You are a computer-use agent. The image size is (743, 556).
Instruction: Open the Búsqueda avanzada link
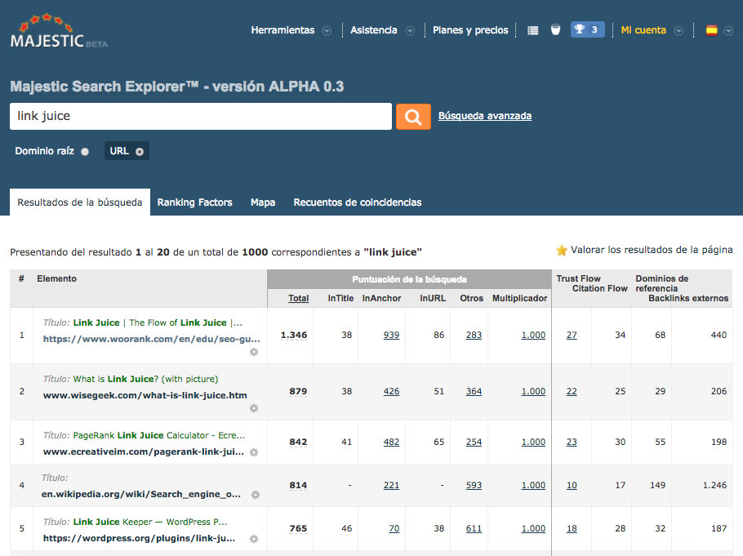485,116
